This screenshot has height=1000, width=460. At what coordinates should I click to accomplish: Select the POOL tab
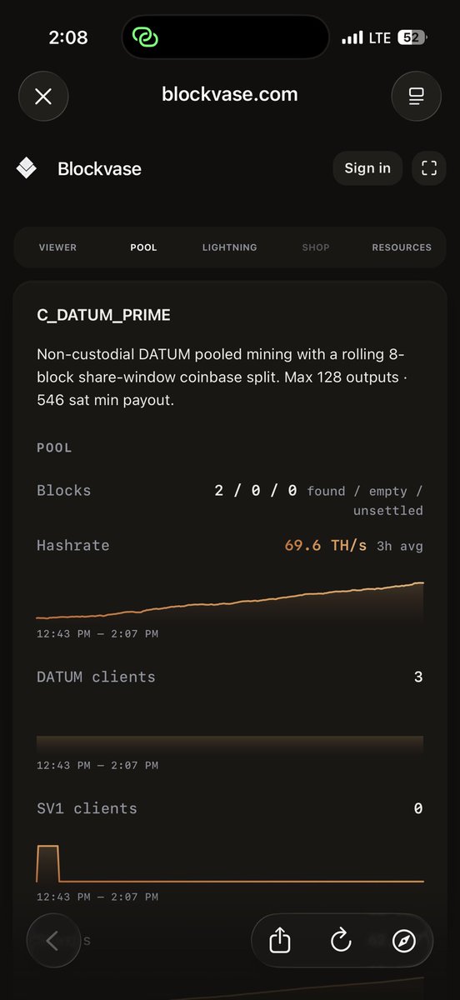point(143,247)
